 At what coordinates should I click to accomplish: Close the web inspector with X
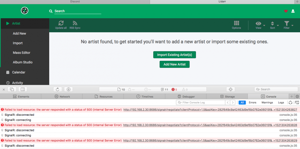pos(4,89)
